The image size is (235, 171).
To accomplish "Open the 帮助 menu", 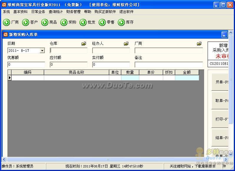I will (x=87, y=12).
